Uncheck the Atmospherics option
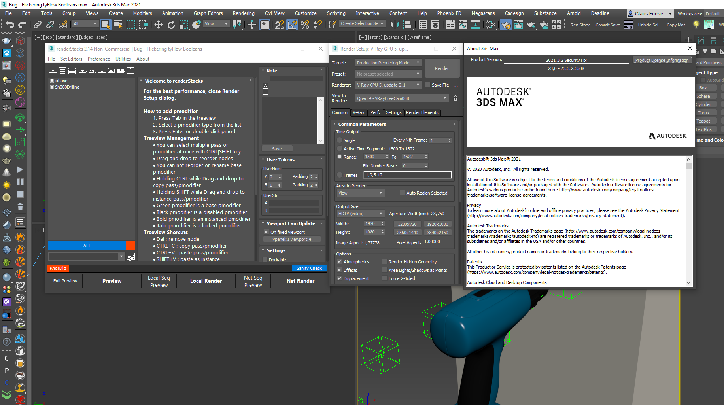This screenshot has height=405, width=724. click(x=339, y=261)
